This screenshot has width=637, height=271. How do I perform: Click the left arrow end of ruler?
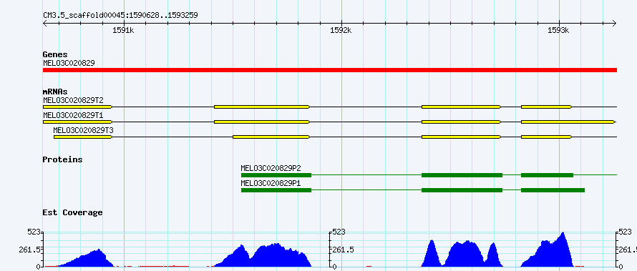[x=45, y=24]
